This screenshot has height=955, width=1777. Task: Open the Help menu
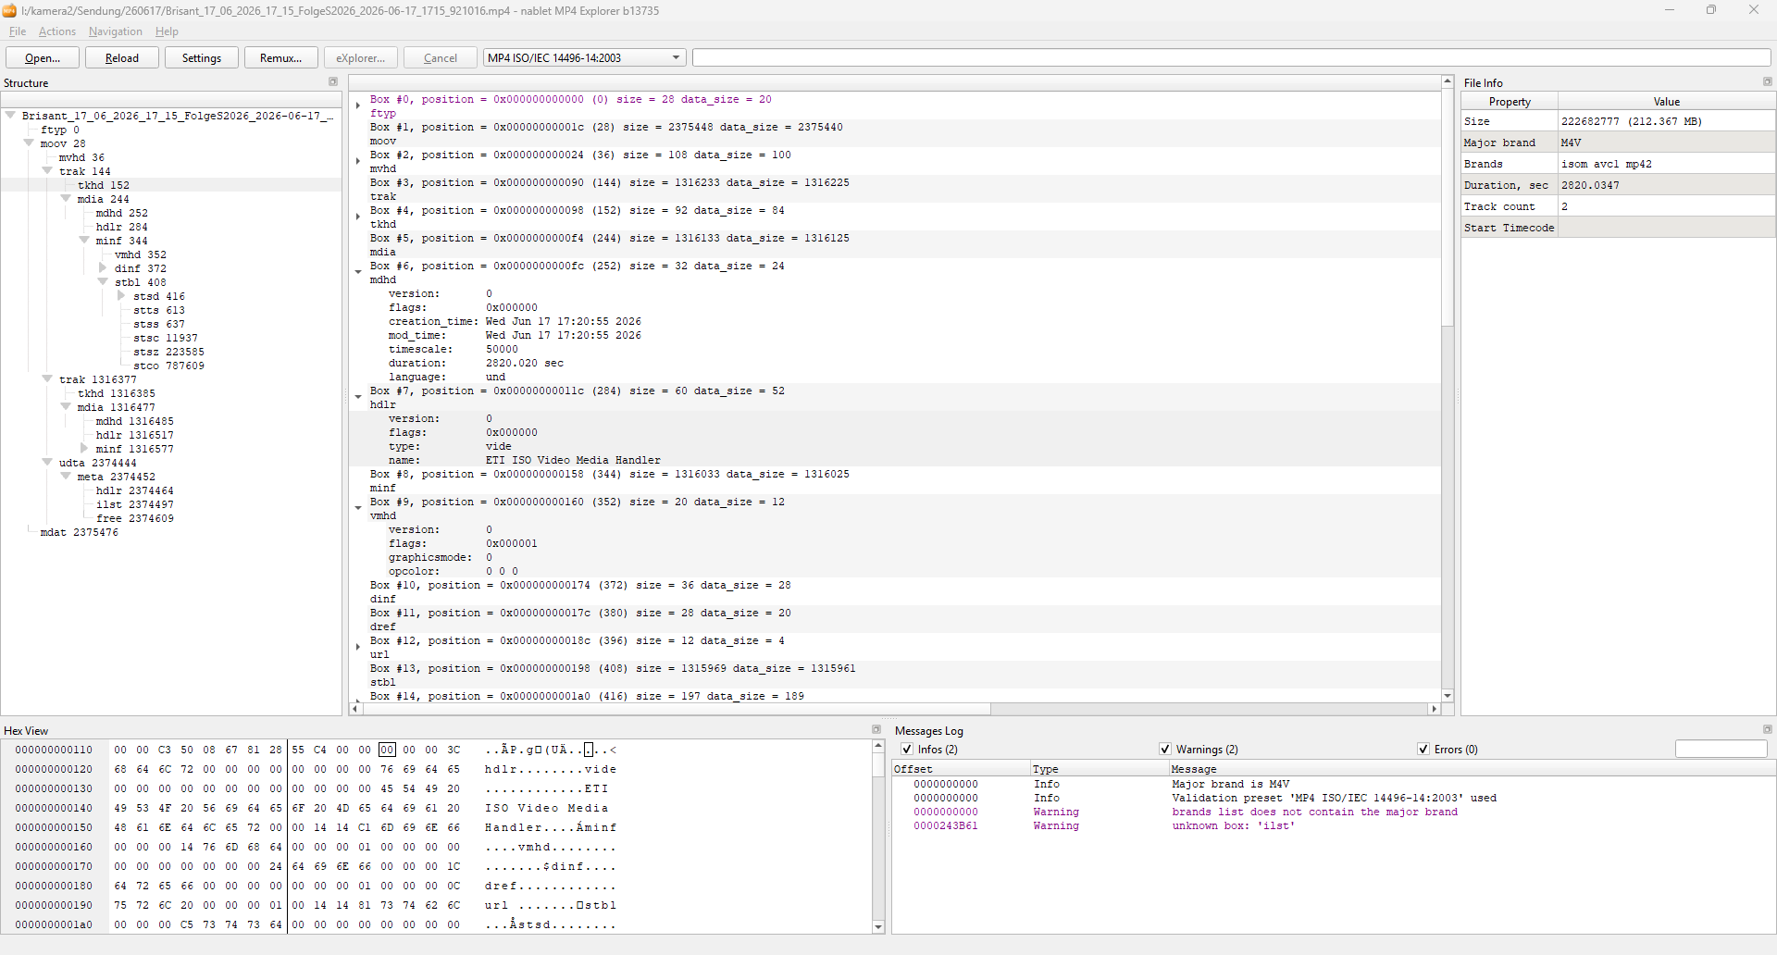[x=167, y=31]
